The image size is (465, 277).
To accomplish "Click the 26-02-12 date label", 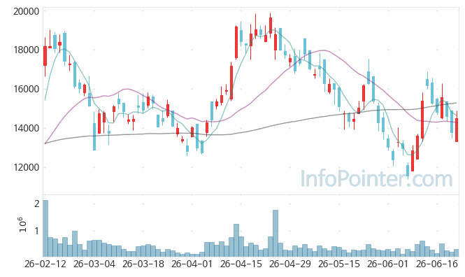I will click(45, 264).
